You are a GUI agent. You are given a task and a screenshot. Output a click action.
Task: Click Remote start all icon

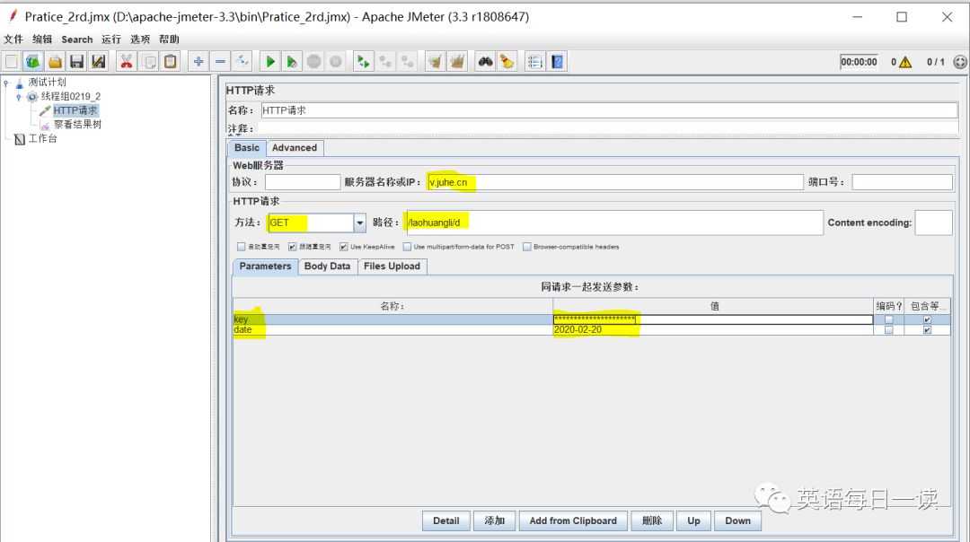pyautogui.click(x=363, y=61)
